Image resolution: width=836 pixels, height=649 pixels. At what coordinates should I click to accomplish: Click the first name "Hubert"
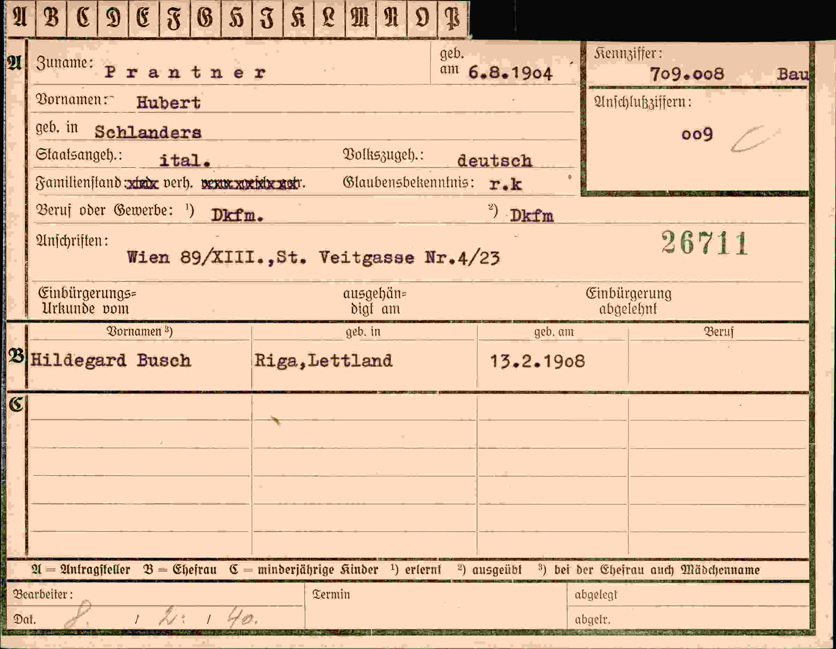(x=168, y=102)
